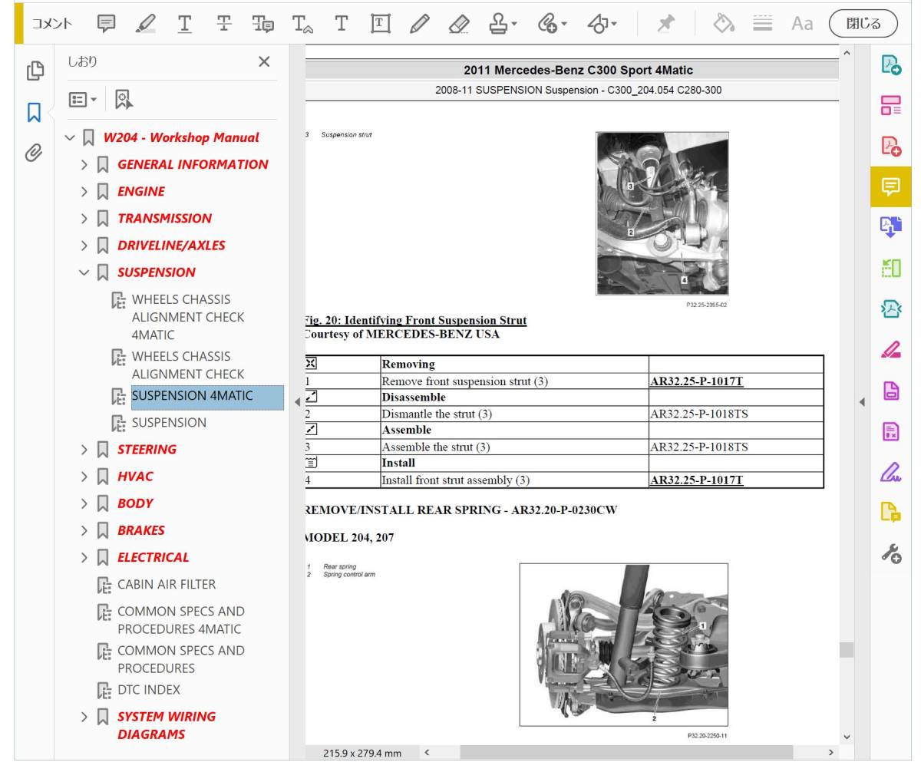921x772 pixels.
Task: Expand the GENERAL INFORMATION bookmark
Action: coord(84,165)
